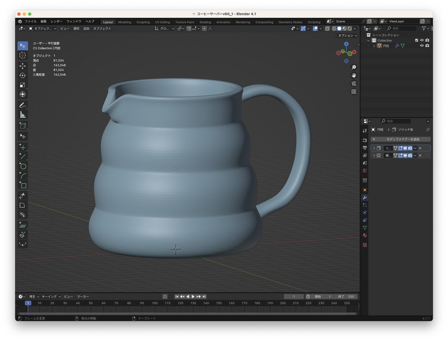Toggle Subdivision modifier viewport display

[x=405, y=155]
